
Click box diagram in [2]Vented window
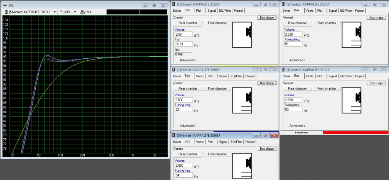point(351,35)
